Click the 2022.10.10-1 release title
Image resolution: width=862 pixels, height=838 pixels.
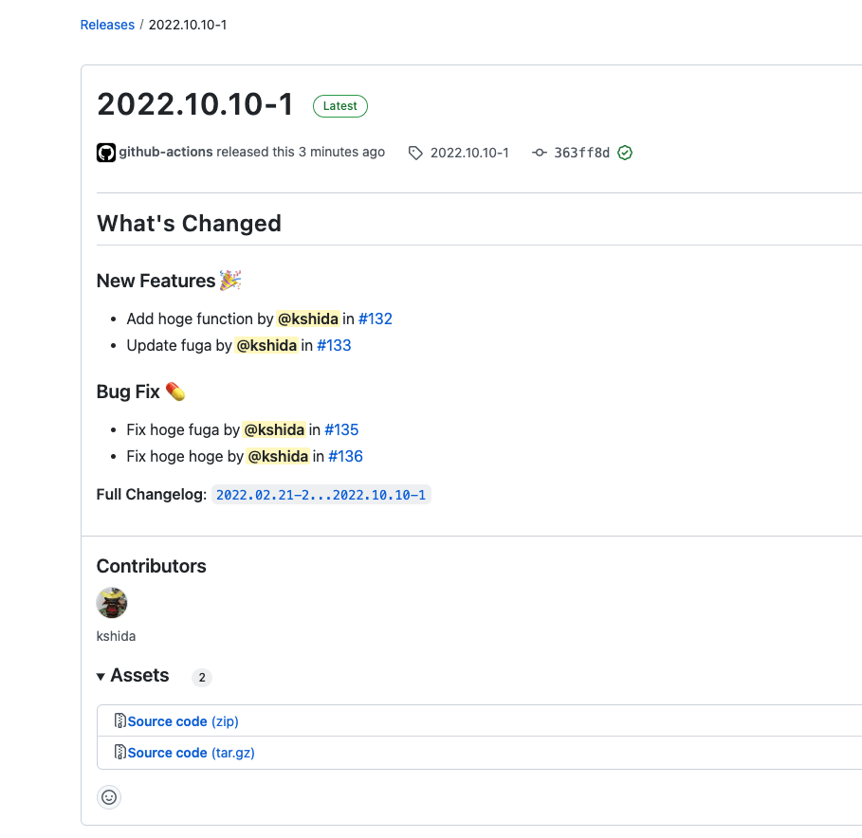(195, 104)
